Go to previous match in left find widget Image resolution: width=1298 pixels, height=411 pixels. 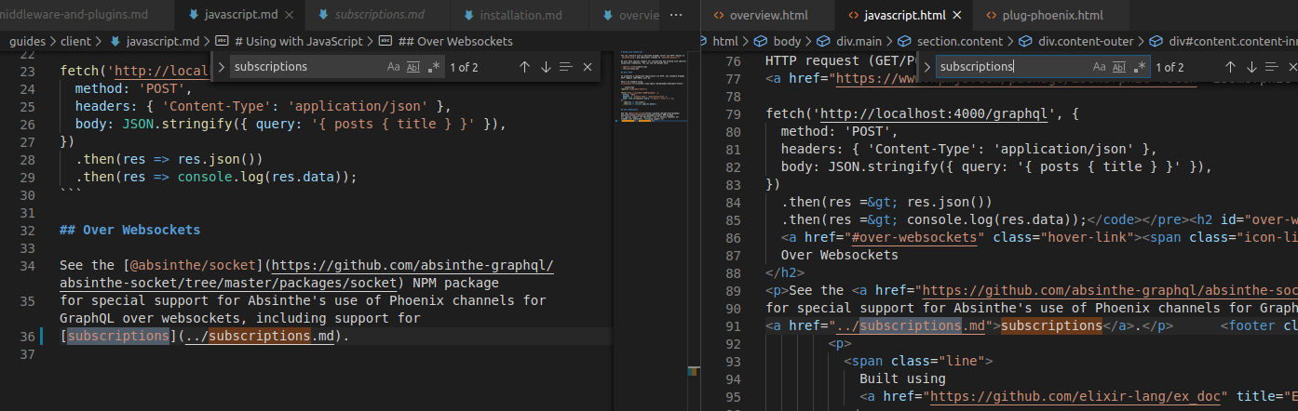click(x=524, y=67)
